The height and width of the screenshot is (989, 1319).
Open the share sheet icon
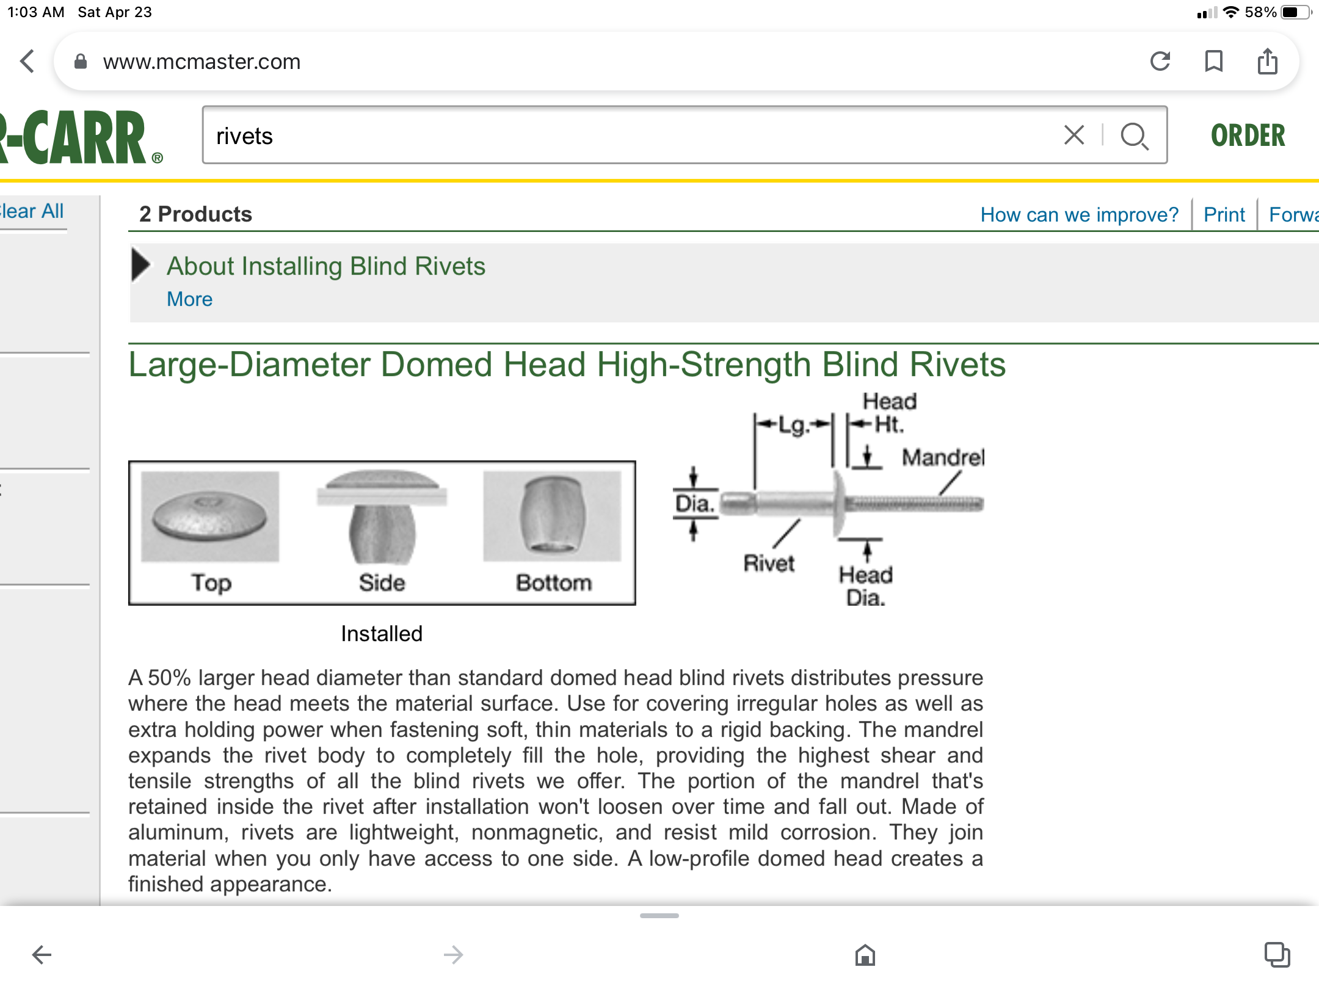[1267, 61]
